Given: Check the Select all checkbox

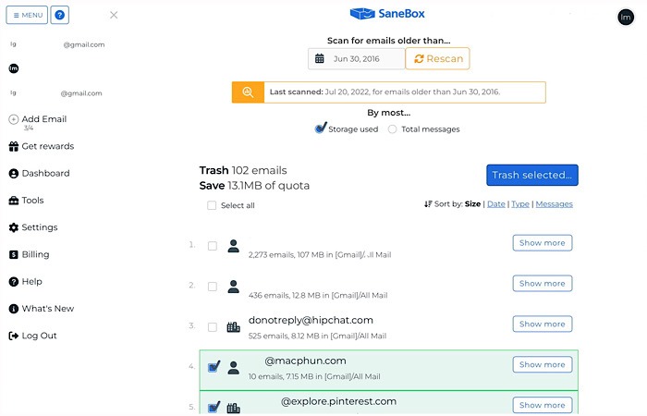Looking at the screenshot, I should (x=212, y=205).
